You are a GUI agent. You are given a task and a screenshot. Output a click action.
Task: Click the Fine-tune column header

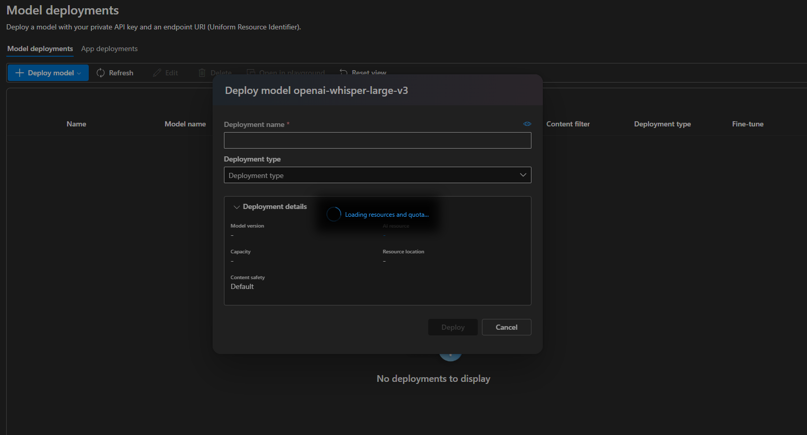point(748,124)
